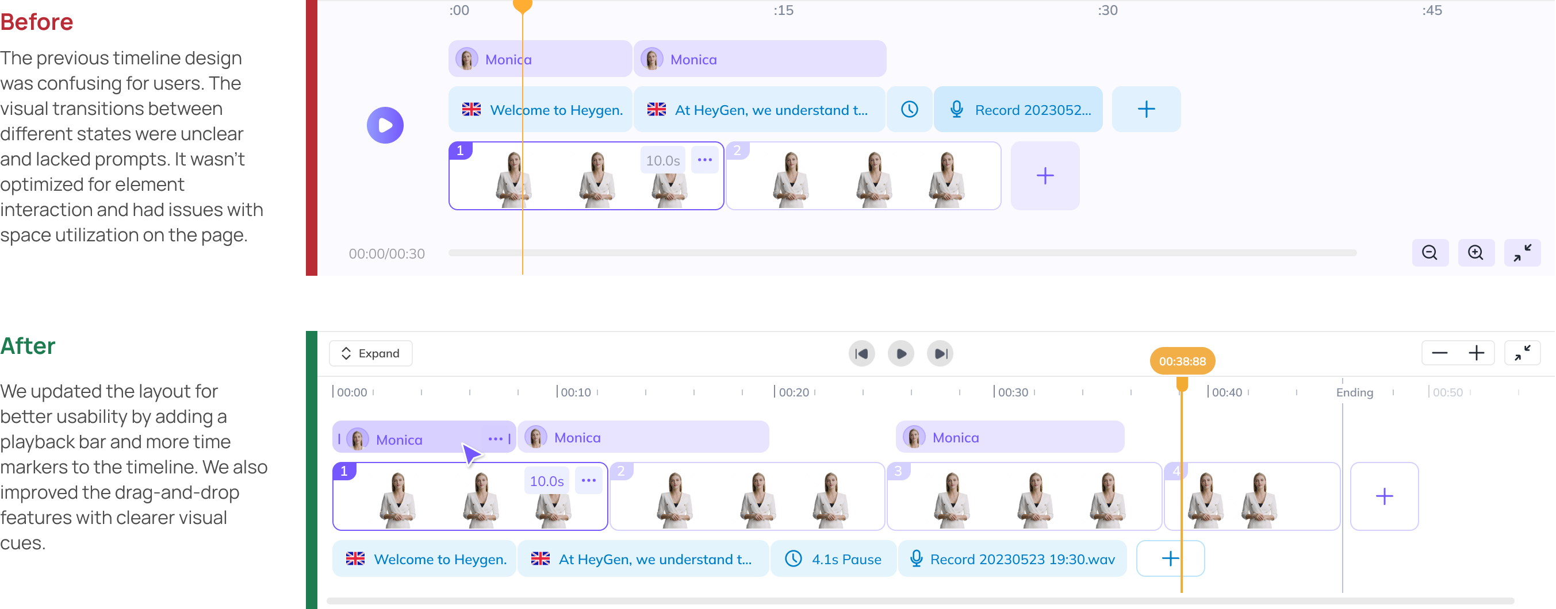Add a new scene with the purple plus in the After timeline
Viewport: 1556px width, 609px height.
pos(1384,497)
